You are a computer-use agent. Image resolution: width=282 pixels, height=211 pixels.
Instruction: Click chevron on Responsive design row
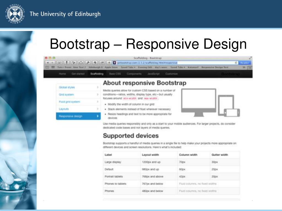coord(98,116)
